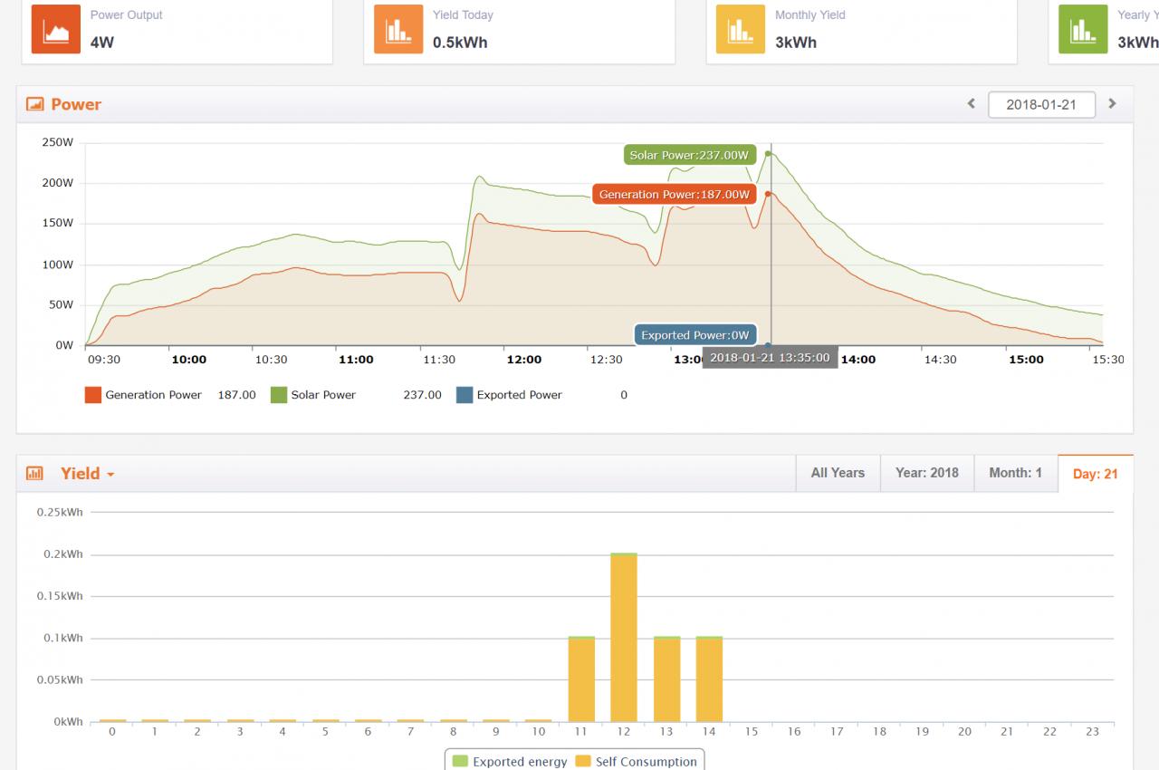Switch to the Month: 1 tab
Viewport: 1159px width, 770px height.
click(x=1015, y=473)
